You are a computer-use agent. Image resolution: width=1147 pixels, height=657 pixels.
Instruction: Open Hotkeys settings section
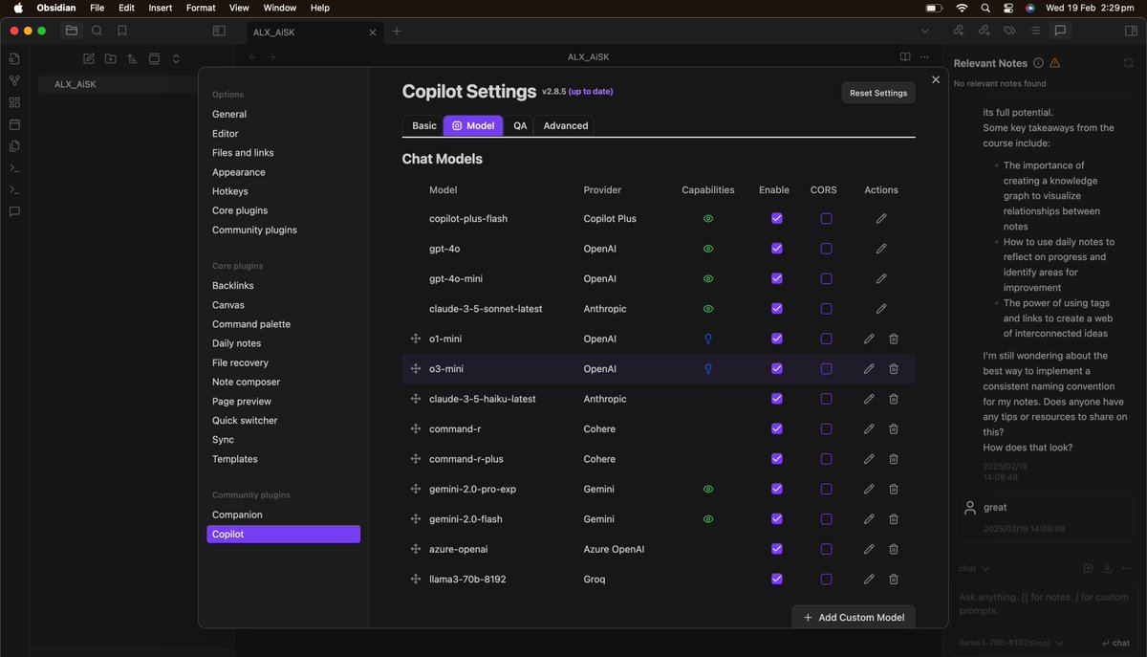[x=230, y=191]
